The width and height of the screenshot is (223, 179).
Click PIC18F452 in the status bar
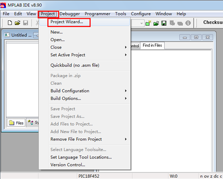(89, 176)
